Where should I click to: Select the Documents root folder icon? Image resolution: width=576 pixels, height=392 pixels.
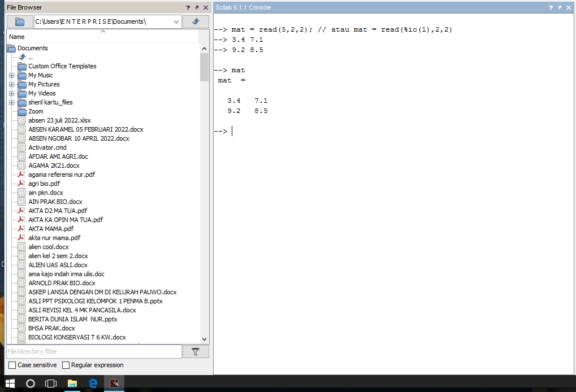[x=12, y=48]
